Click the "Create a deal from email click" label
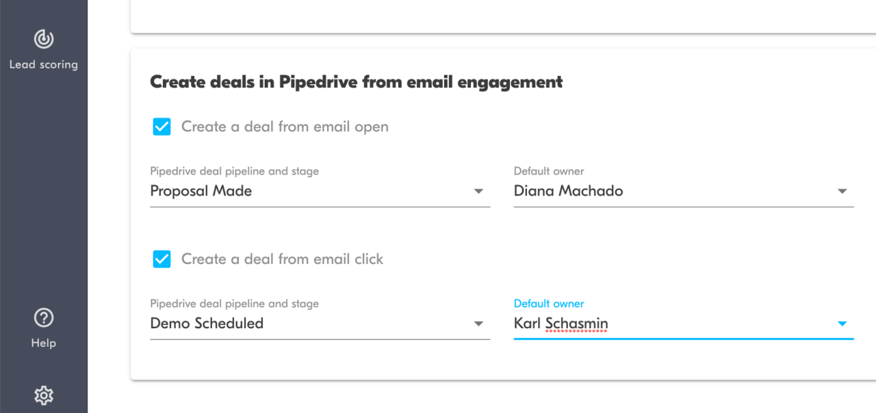The height and width of the screenshot is (413, 876). coord(281,258)
